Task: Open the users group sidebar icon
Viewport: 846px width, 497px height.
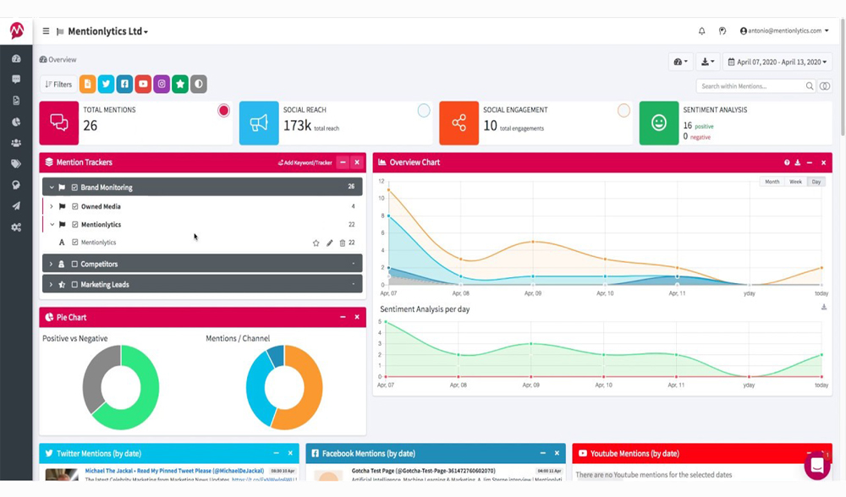Action: 16,143
